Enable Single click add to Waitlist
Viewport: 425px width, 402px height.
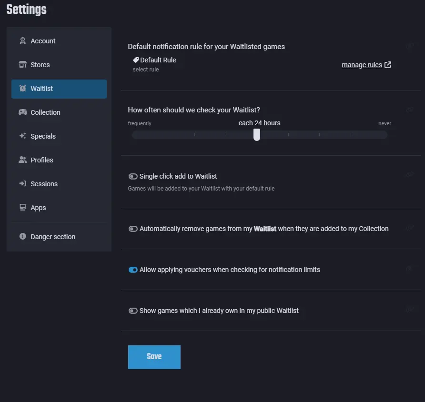tap(133, 177)
